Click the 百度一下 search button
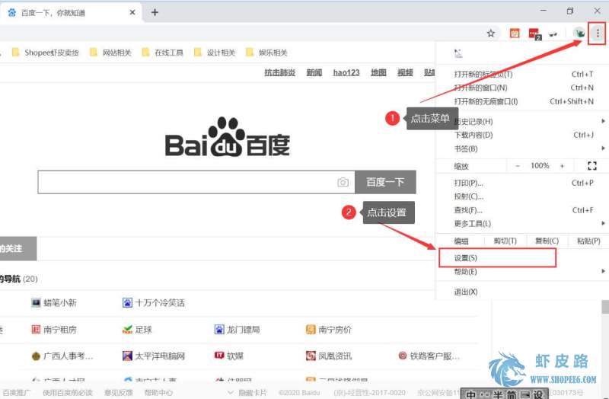 [x=385, y=182]
